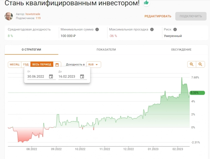Click the От date field 30.06.2022
Screen dimensions: 210x159
pyautogui.click(x=36, y=76)
